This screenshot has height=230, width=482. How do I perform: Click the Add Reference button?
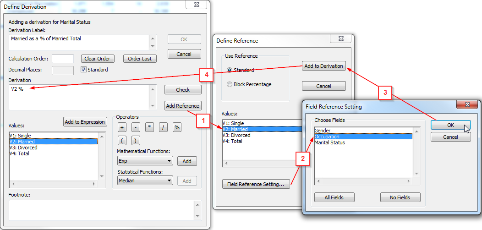(x=182, y=106)
